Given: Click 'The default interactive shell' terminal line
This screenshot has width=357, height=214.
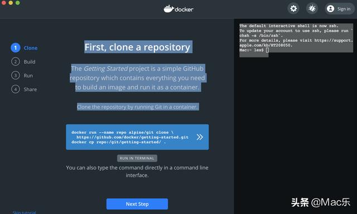Looking at the screenshot, I should coord(289,26).
